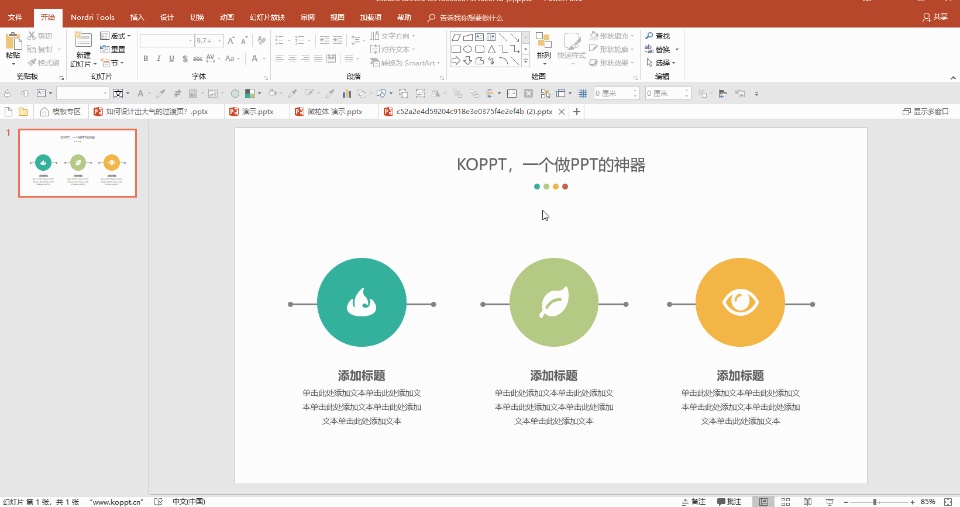Open the Line Spacing dropdown
The height and width of the screenshot is (507, 960).
pos(357,40)
